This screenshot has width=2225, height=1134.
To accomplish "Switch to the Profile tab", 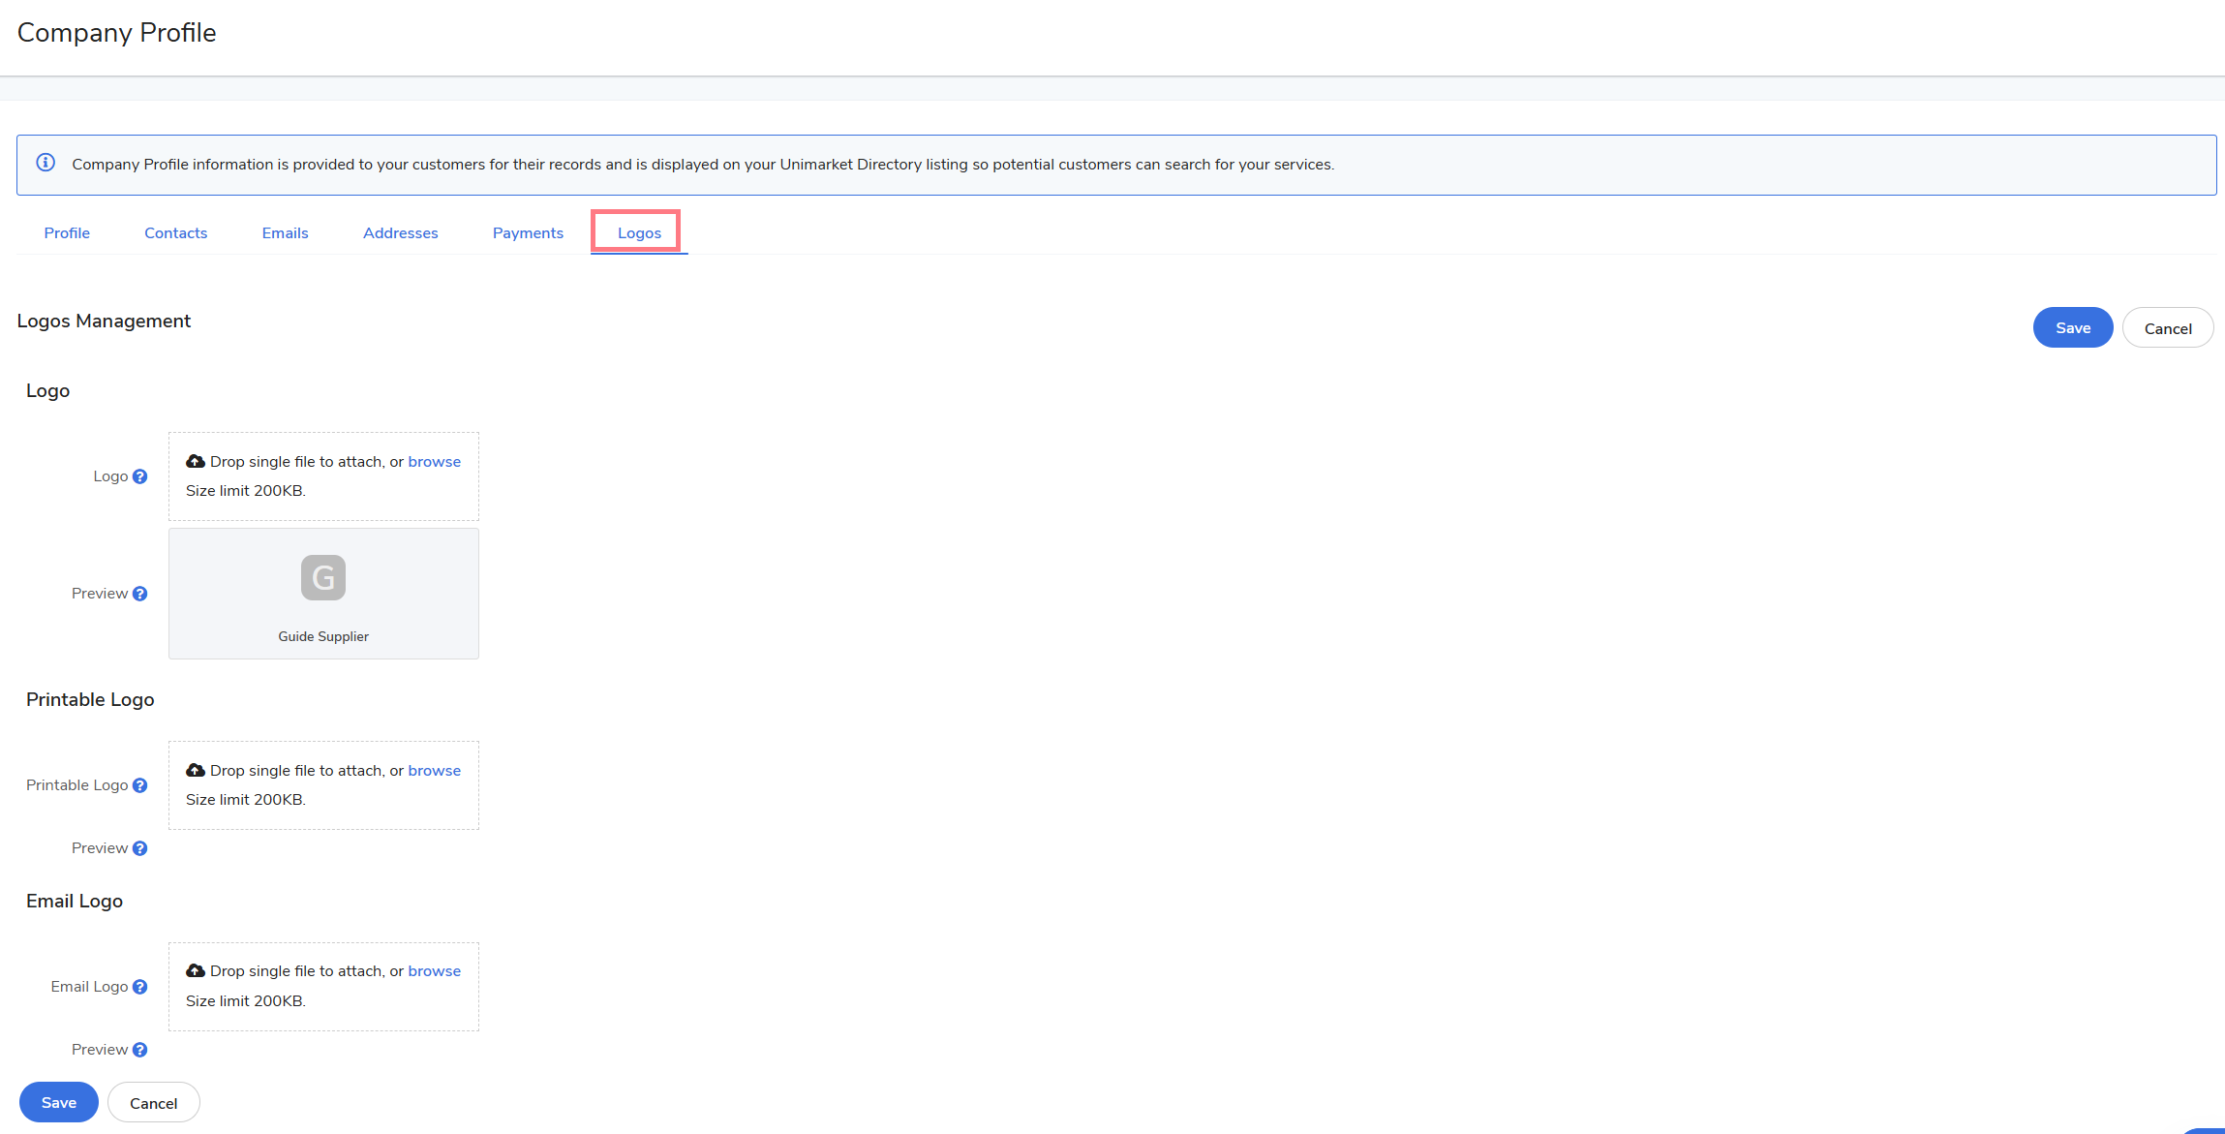I will coord(67,233).
